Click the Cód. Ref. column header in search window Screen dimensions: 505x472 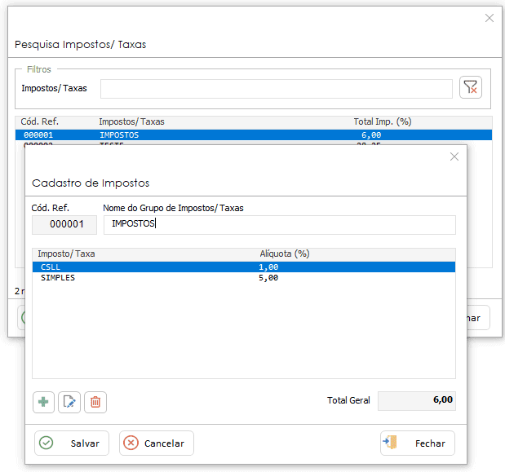[x=40, y=121]
